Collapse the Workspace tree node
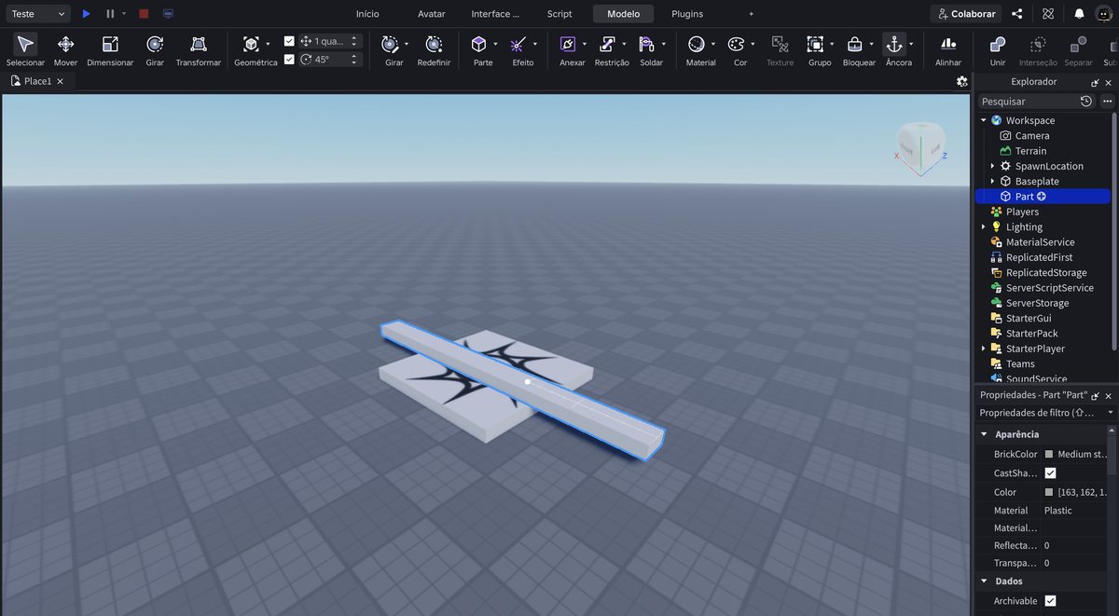 pyautogui.click(x=983, y=120)
